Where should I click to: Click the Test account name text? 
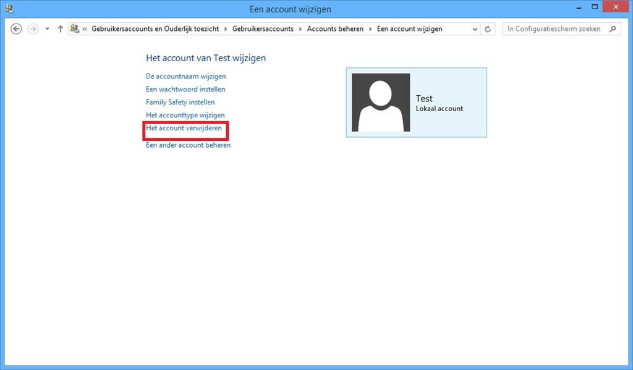424,98
